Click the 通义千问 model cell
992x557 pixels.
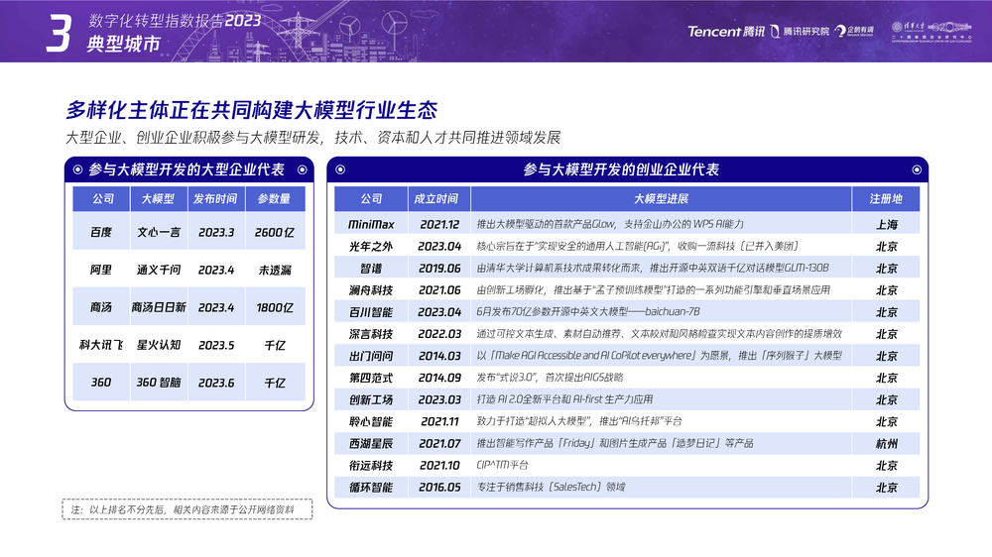(158, 270)
